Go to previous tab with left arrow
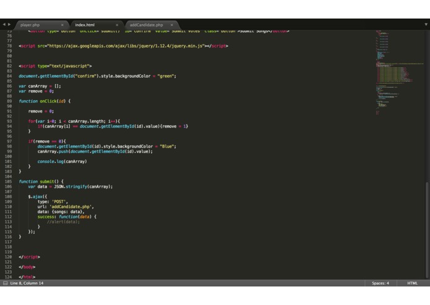Screen dimensions: 430x305 coord(4,24)
